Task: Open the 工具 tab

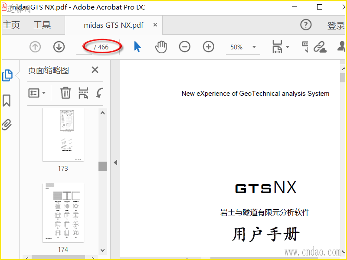Action: [42, 25]
